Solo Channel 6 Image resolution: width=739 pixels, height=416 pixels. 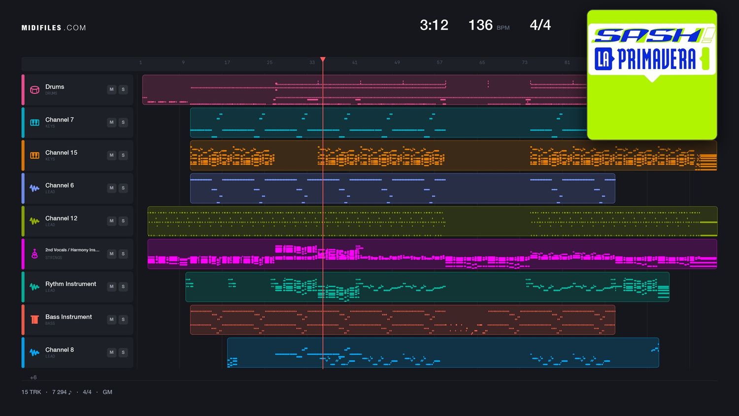point(123,188)
